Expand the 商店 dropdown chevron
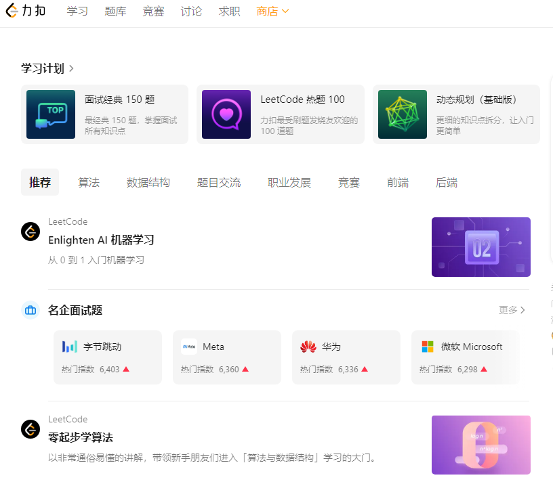Screen dimensions: 553x484 coord(285,12)
